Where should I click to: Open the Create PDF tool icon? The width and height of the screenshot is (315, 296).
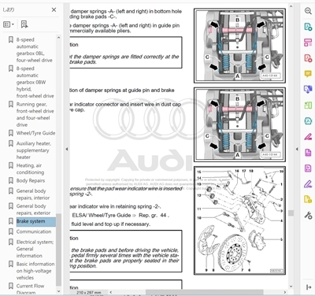coord(308,58)
